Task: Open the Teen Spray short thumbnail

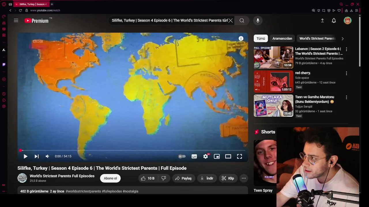Action: 265,163
